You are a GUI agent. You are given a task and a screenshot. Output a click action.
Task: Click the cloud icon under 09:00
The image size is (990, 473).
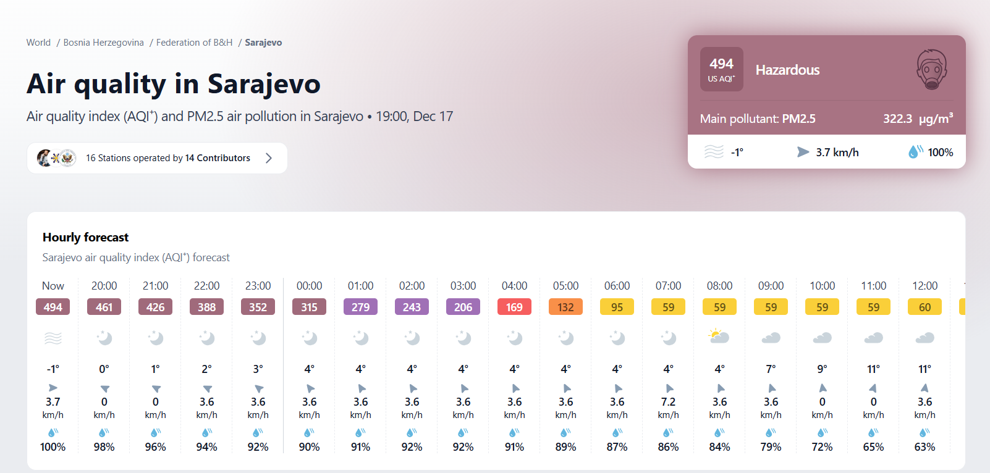pyautogui.click(x=771, y=338)
